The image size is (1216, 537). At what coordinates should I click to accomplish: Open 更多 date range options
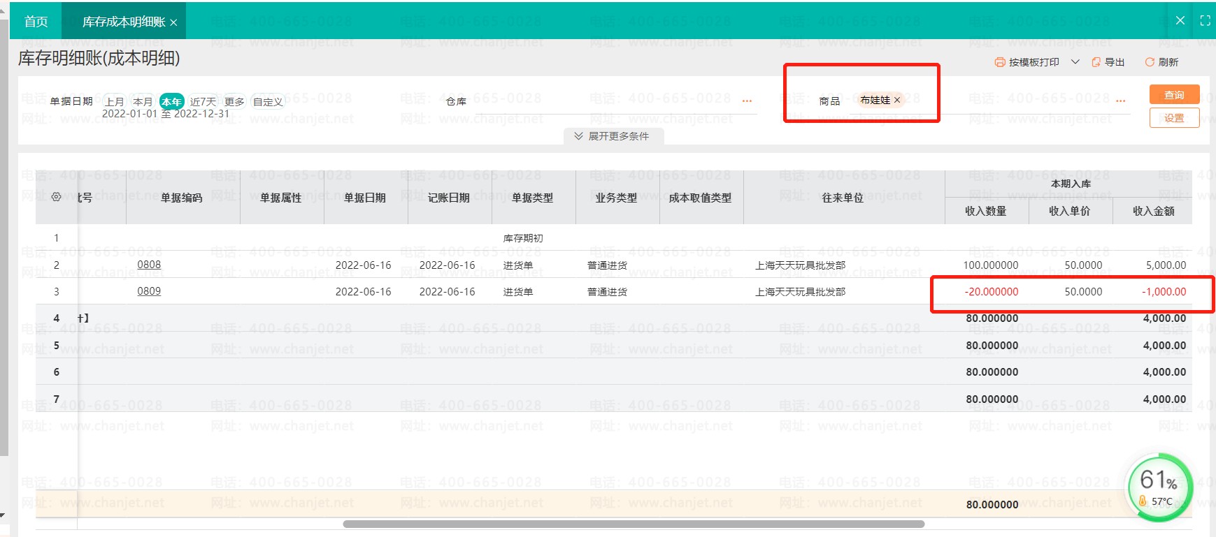tap(234, 102)
